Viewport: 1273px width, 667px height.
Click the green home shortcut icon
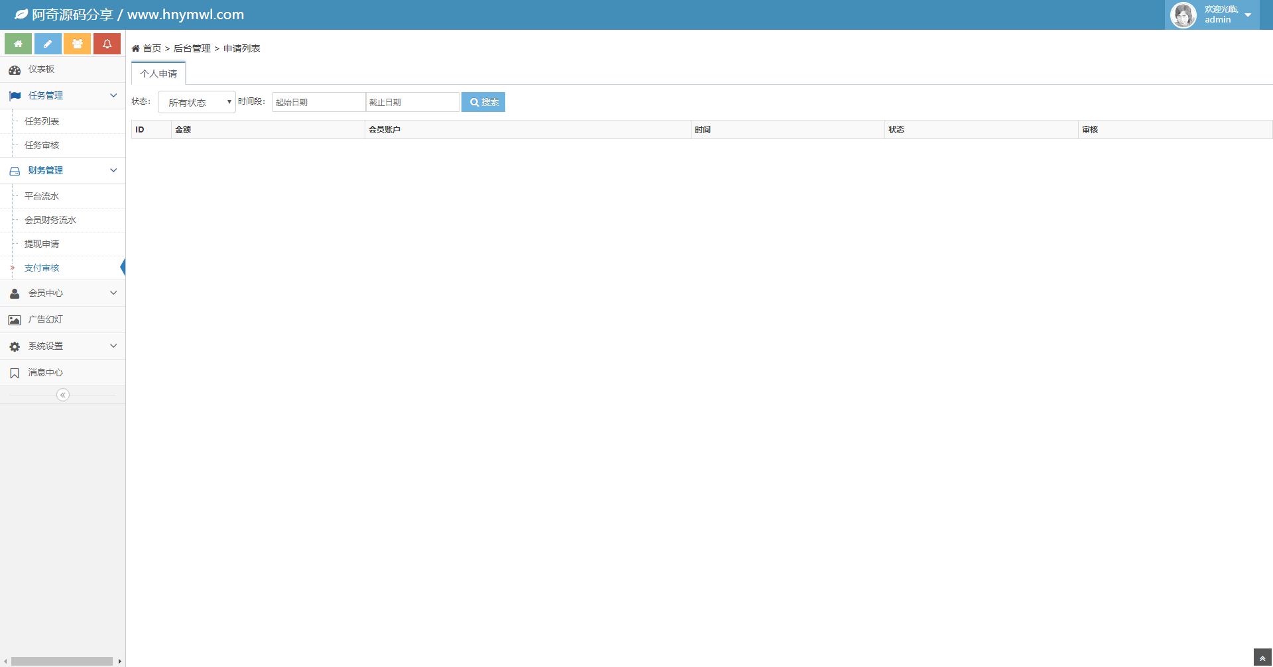coord(18,44)
